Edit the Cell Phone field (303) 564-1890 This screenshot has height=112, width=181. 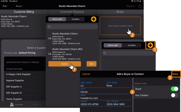[x=119, y=104]
